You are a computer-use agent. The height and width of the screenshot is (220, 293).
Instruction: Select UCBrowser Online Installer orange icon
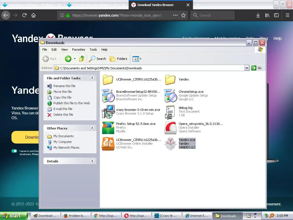point(108,144)
